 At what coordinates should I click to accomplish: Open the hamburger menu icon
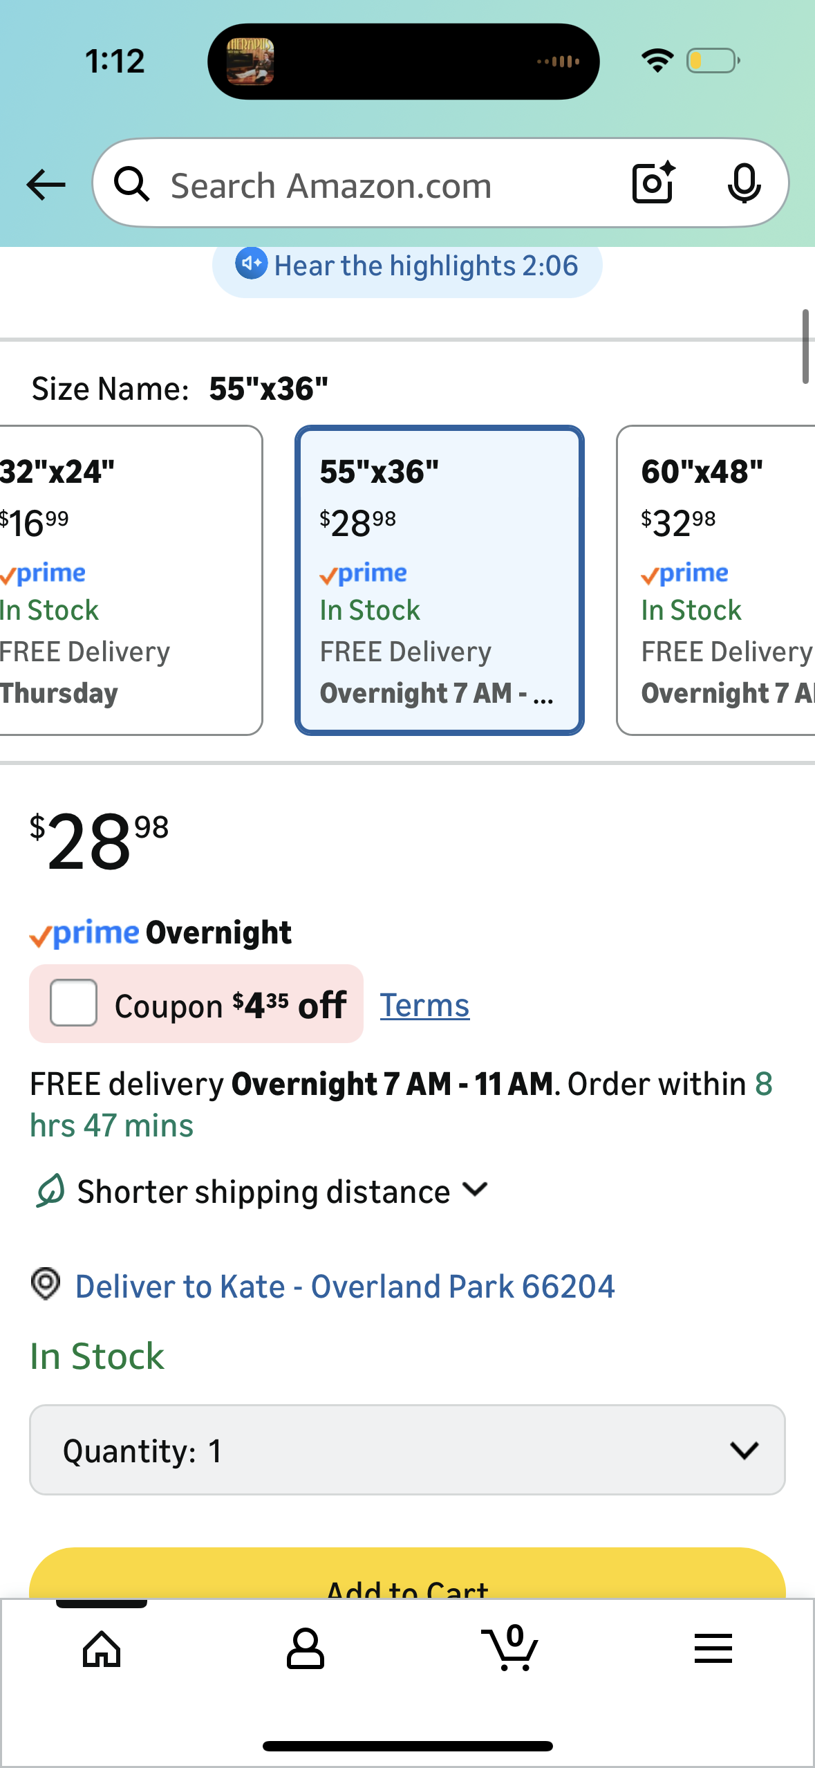coord(713,1648)
